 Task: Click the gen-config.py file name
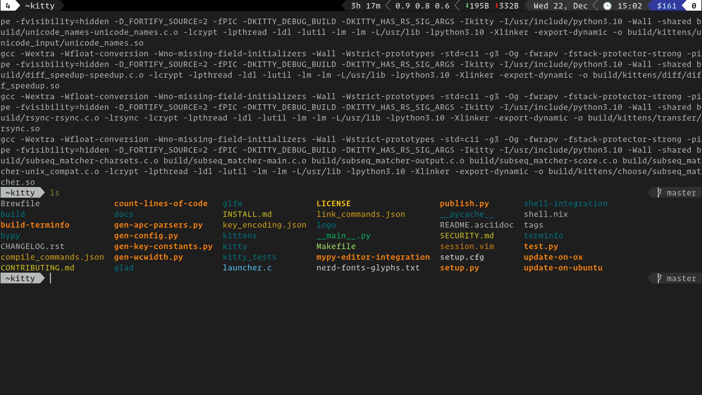[146, 236]
